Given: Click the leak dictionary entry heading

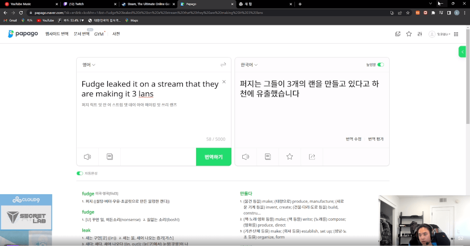Looking at the screenshot, I should coord(86,230).
